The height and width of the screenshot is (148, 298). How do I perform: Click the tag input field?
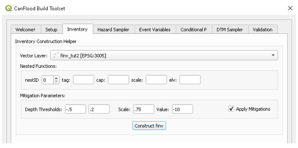84,80
